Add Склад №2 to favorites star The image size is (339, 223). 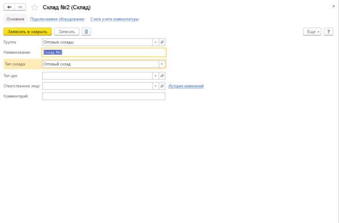pos(34,7)
